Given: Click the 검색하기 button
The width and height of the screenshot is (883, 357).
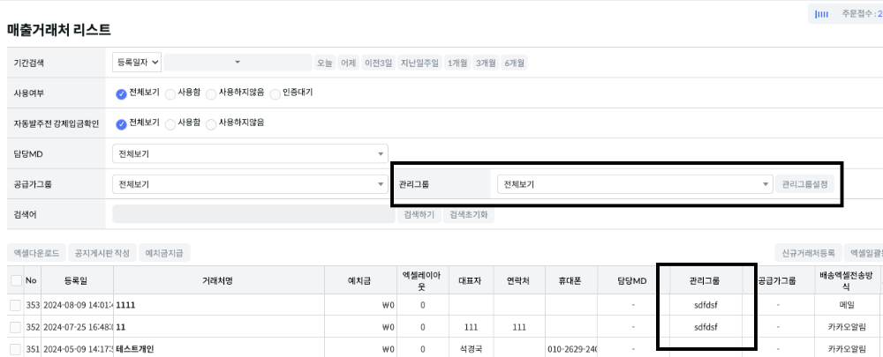Looking at the screenshot, I should pos(419,215).
